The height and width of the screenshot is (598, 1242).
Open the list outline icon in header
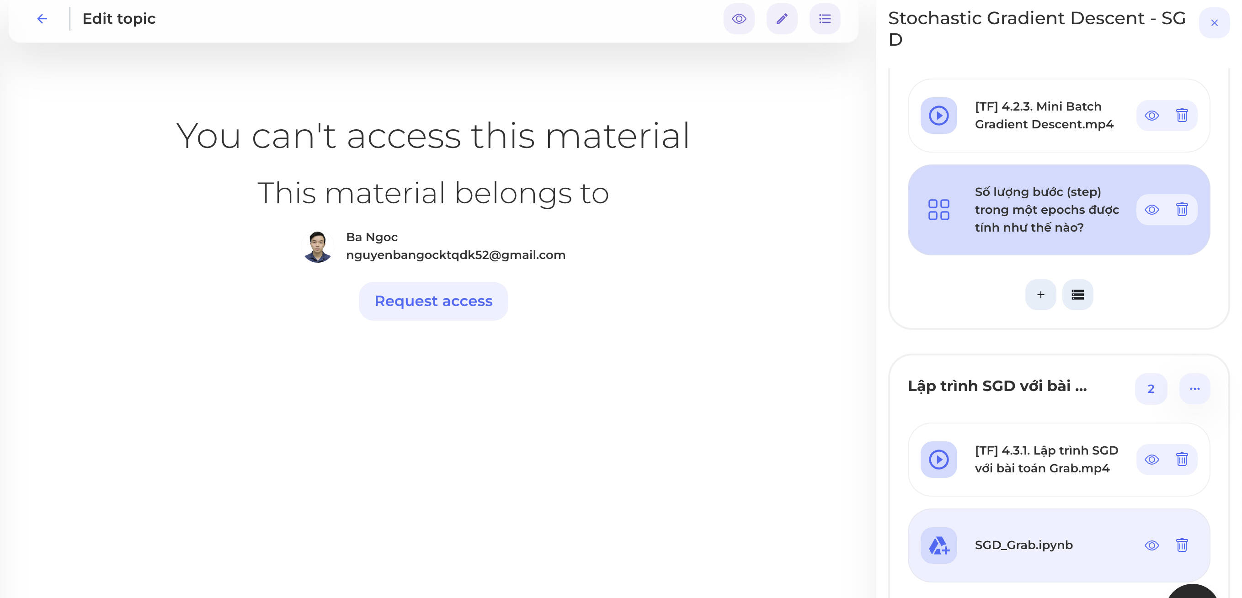825,19
